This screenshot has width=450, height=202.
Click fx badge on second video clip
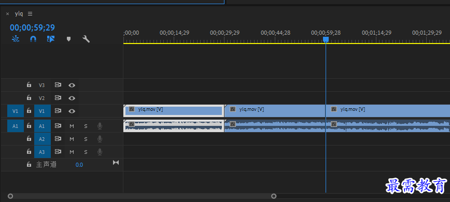233,109
